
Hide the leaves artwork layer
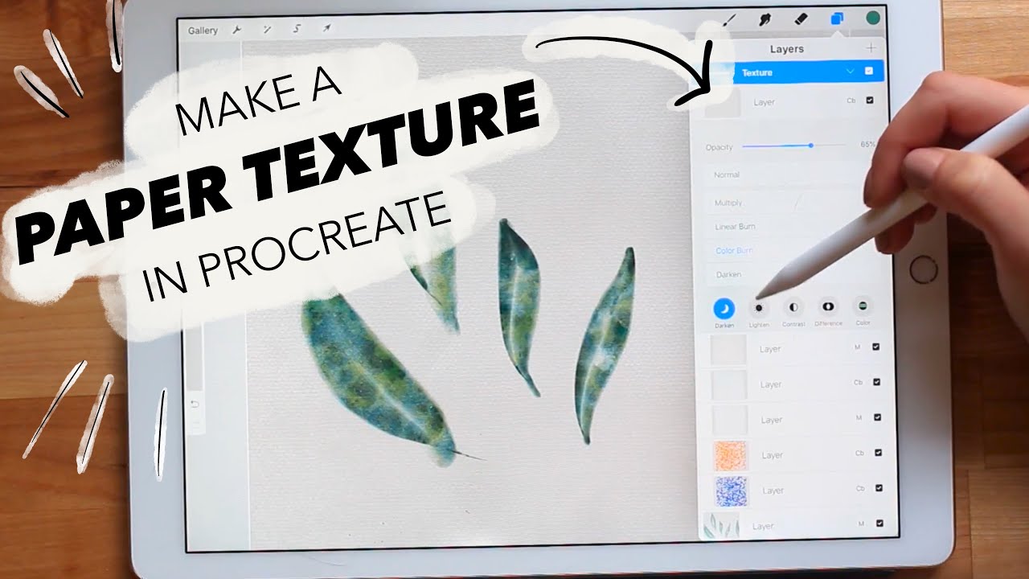879,523
